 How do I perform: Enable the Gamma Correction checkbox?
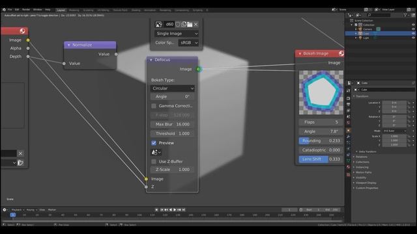(x=154, y=106)
